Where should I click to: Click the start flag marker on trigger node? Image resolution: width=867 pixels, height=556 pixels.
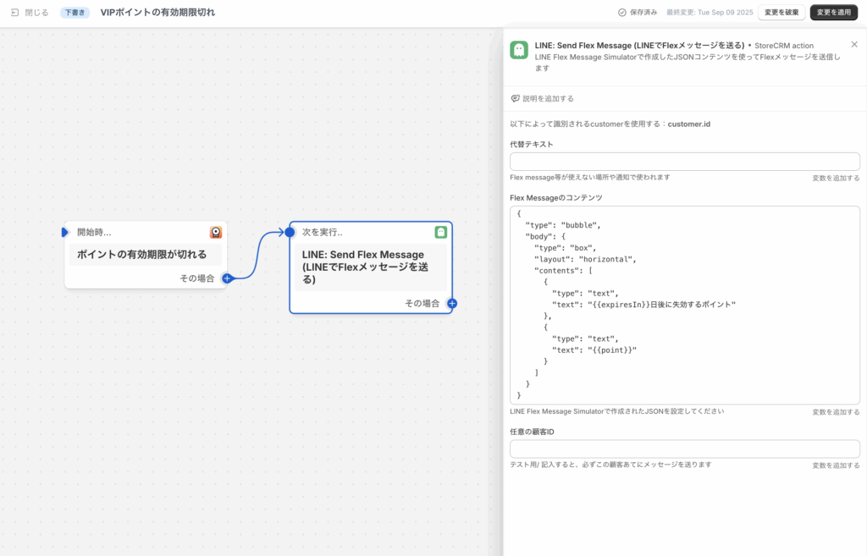(x=65, y=232)
